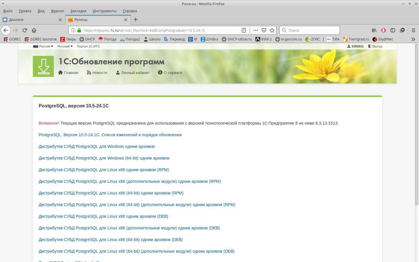This screenshot has height=262, width=419.
Task: Open the Правка menu
Action: 25,11
